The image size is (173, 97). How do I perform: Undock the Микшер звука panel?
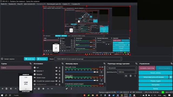104,64
